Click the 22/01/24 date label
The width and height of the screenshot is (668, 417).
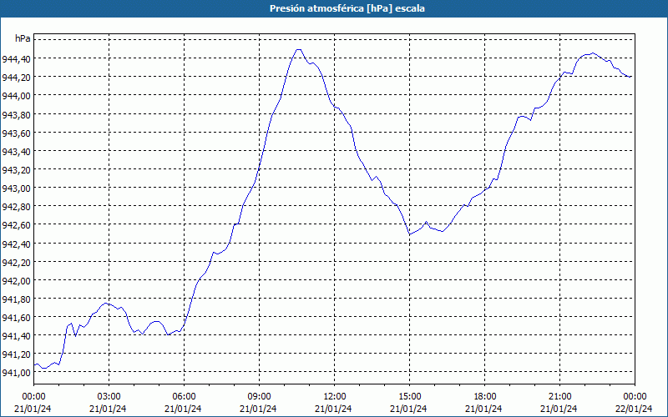coord(634,409)
